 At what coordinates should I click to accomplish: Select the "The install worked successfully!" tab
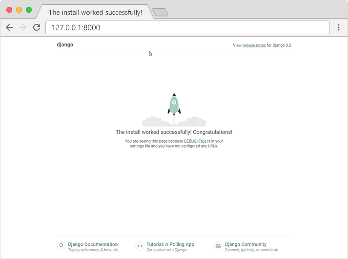point(95,12)
